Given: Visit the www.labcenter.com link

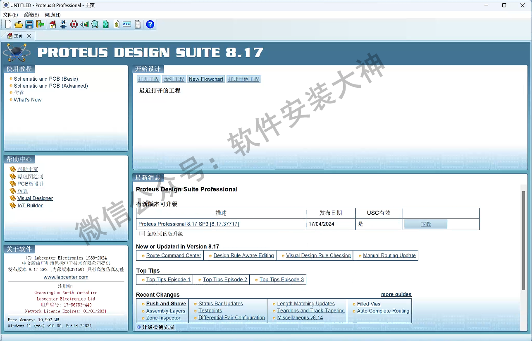Looking at the screenshot, I should 66,277.
